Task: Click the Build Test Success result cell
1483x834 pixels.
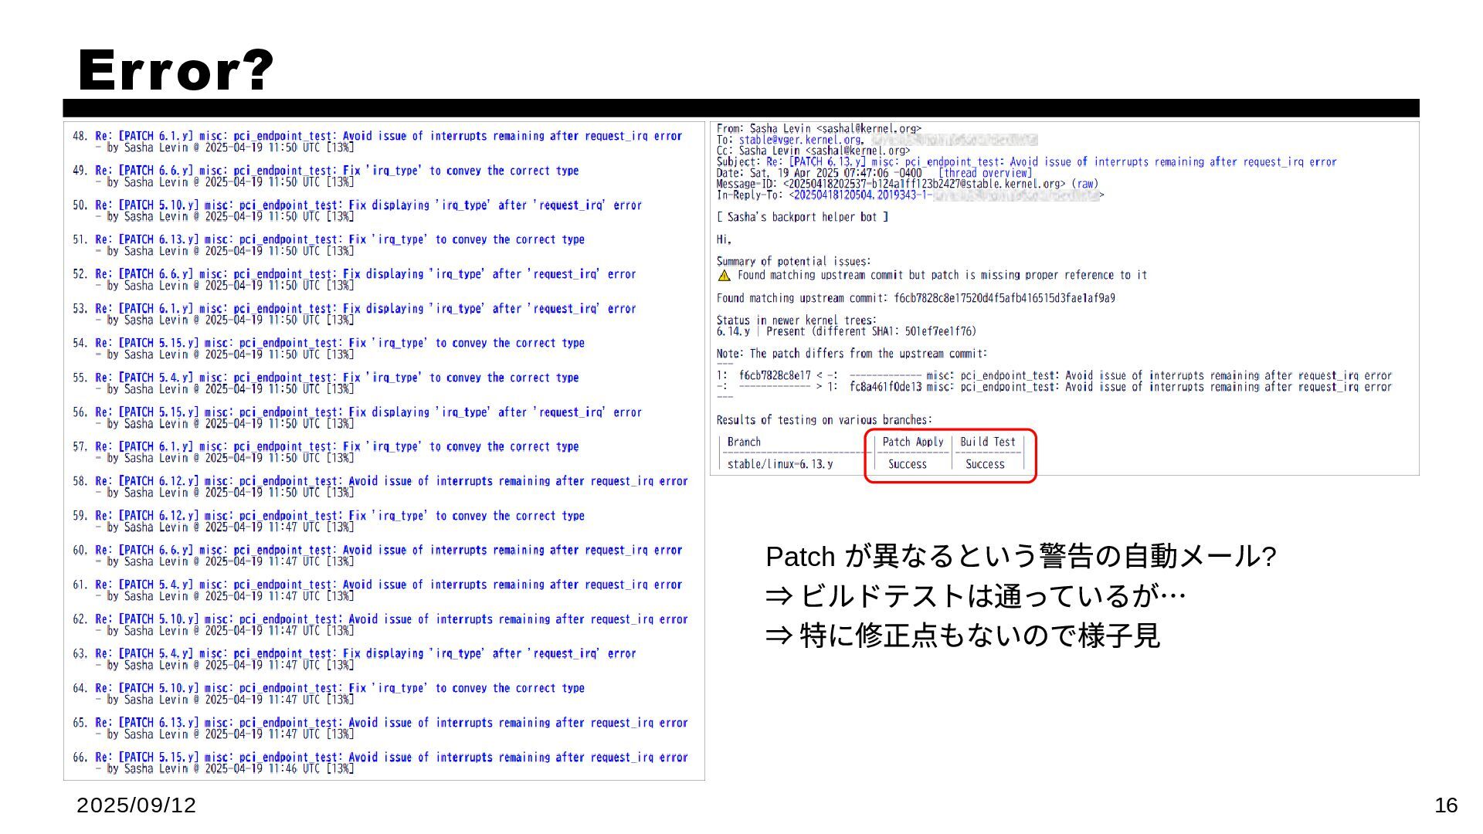Action: pos(985,464)
